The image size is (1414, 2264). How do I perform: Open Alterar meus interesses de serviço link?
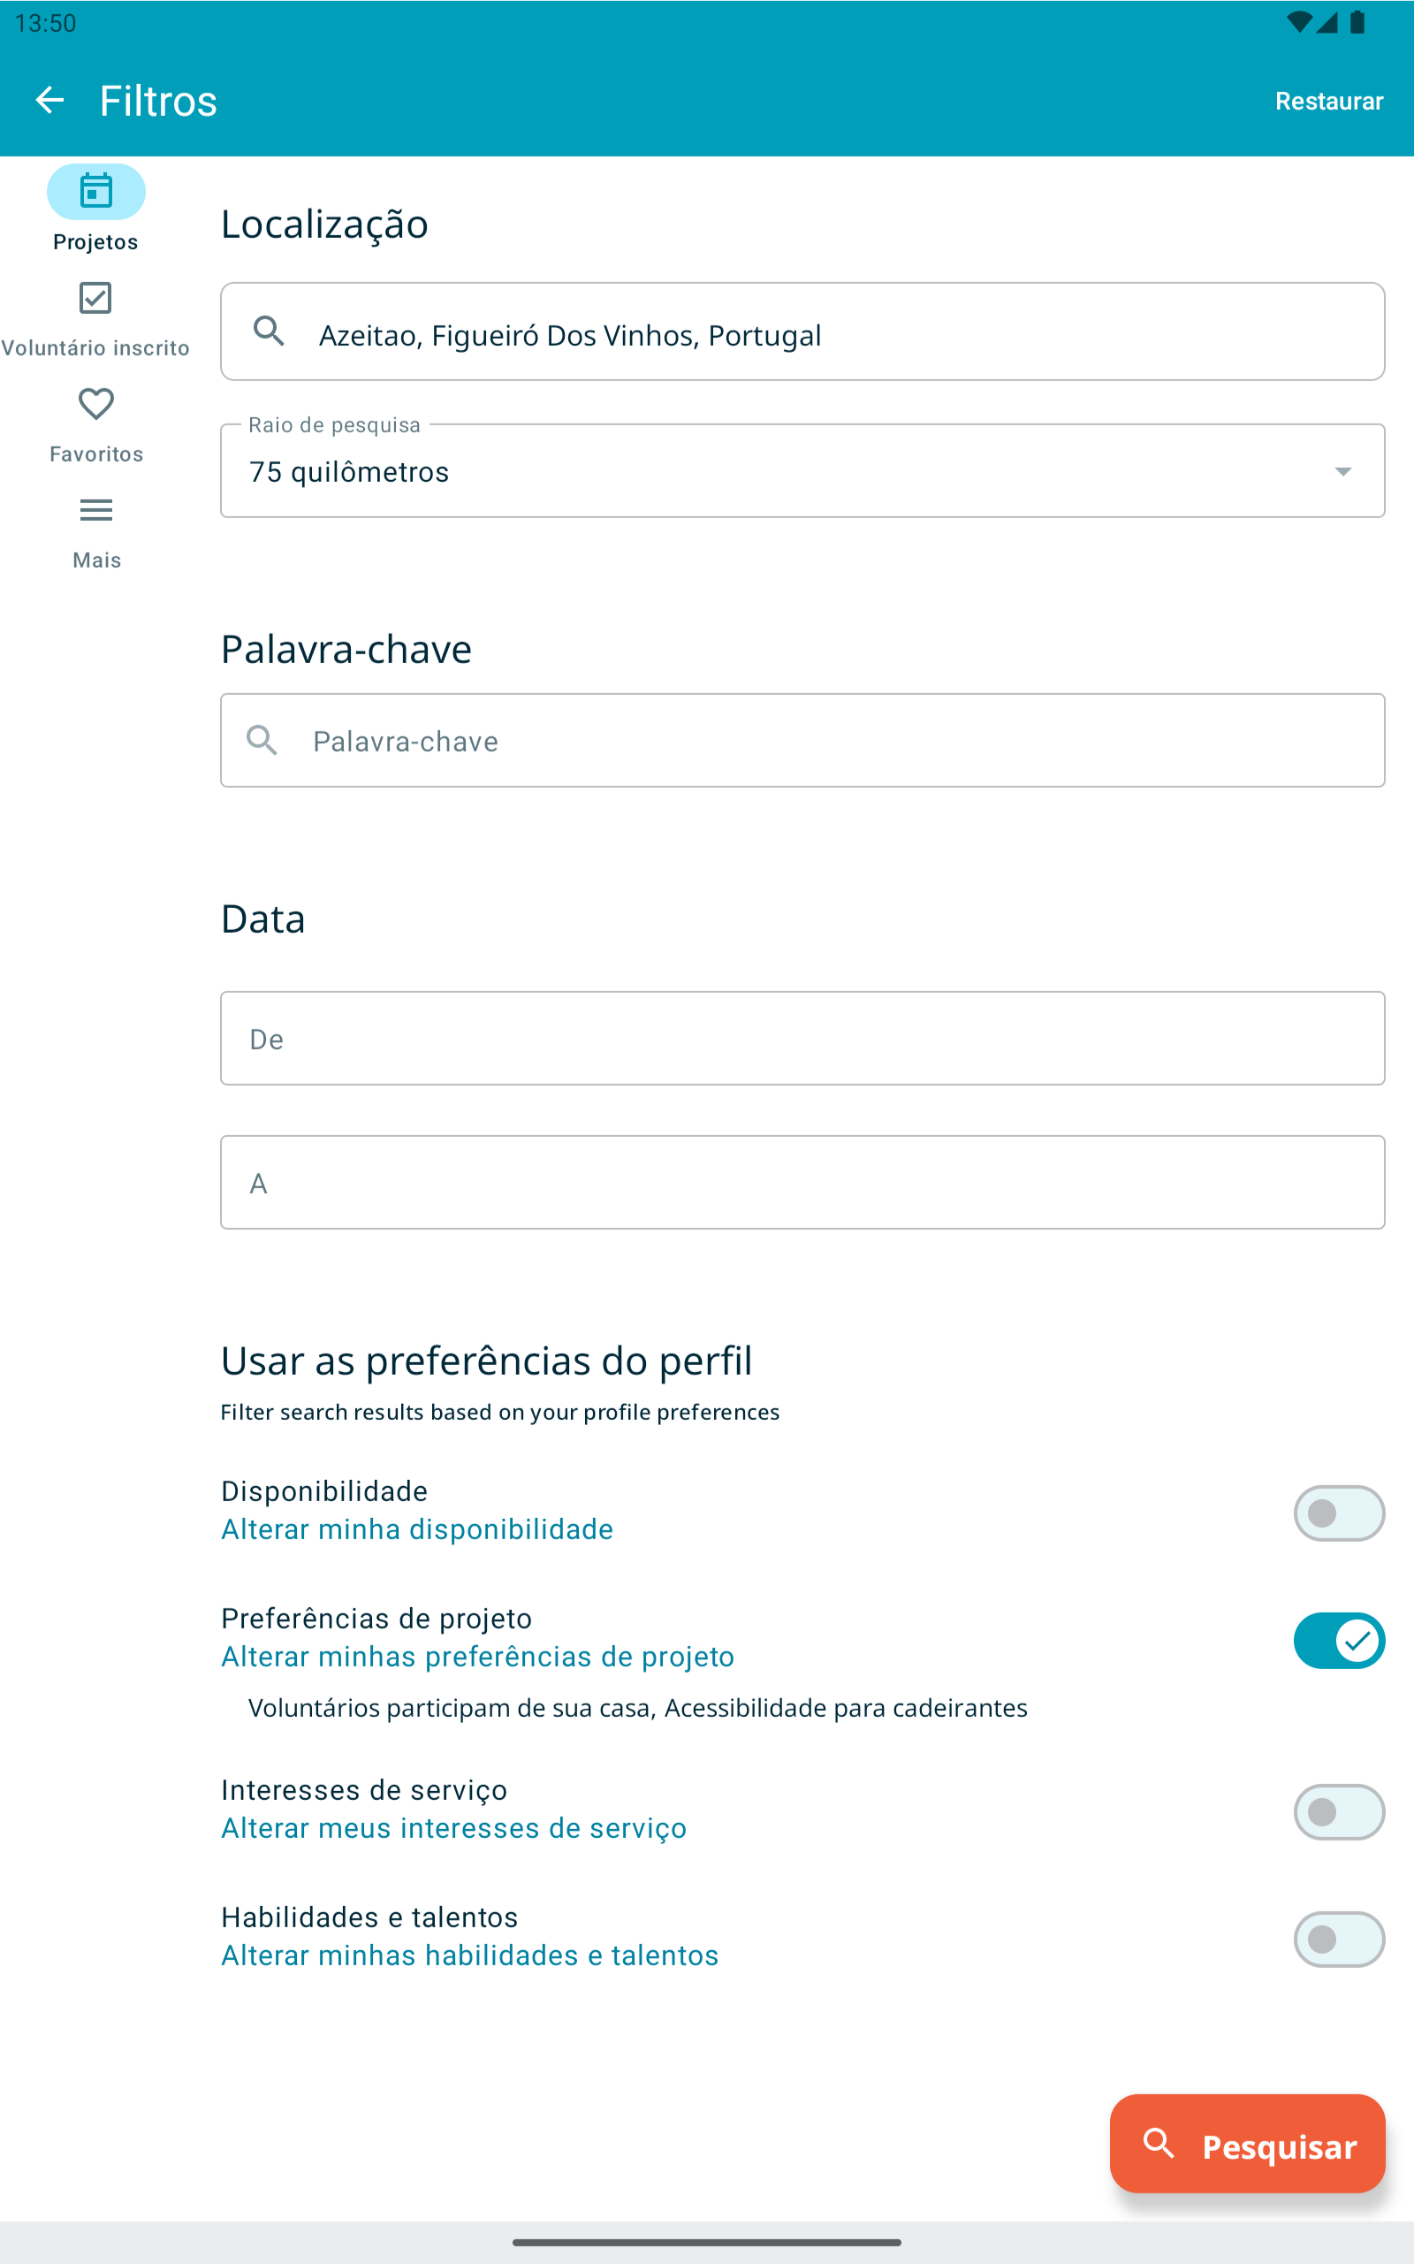[453, 1828]
